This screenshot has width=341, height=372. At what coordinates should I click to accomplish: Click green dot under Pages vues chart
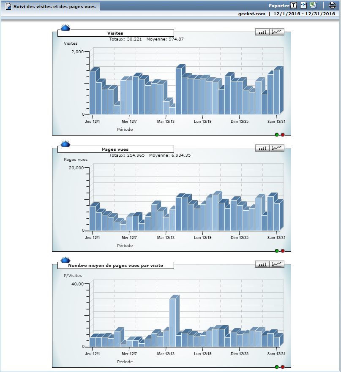277,251
